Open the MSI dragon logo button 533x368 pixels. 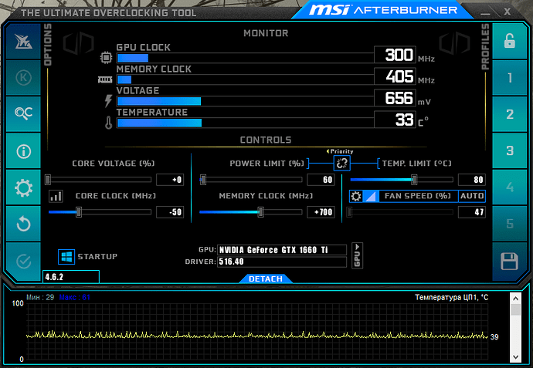coord(23,41)
